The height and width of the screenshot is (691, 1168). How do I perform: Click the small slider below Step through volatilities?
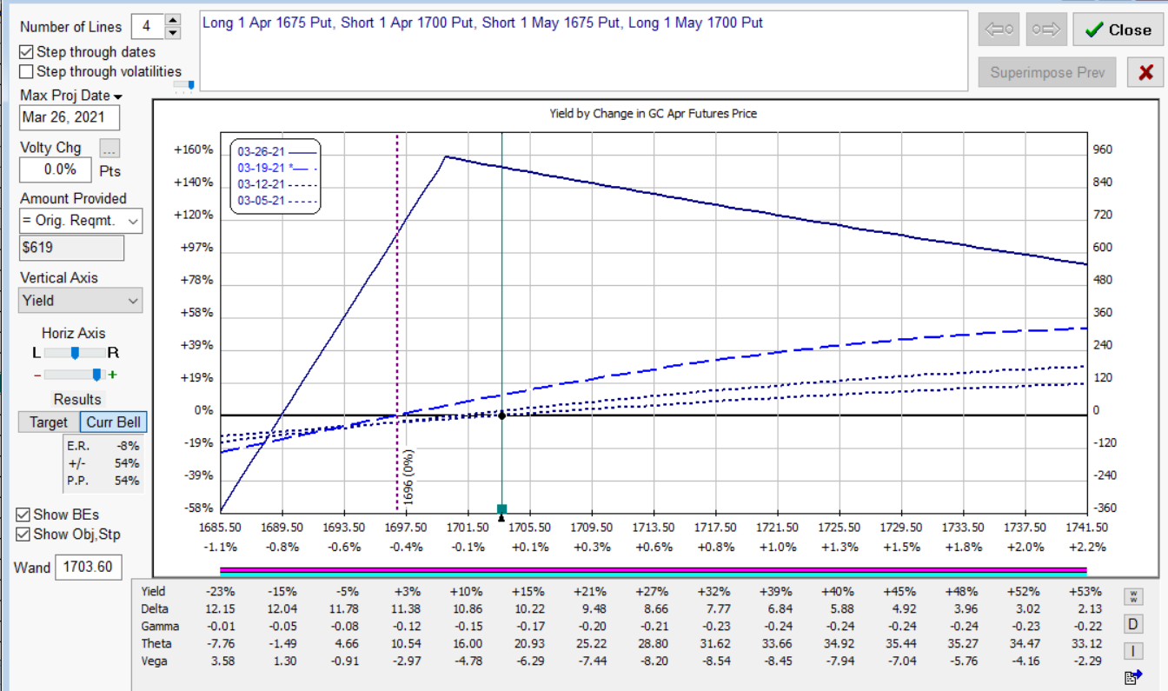tap(183, 85)
